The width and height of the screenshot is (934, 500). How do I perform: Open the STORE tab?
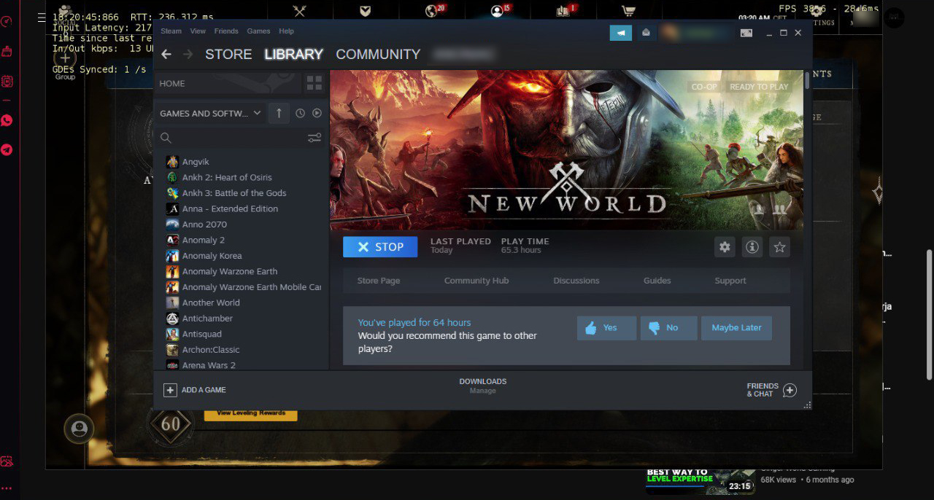[228, 54]
